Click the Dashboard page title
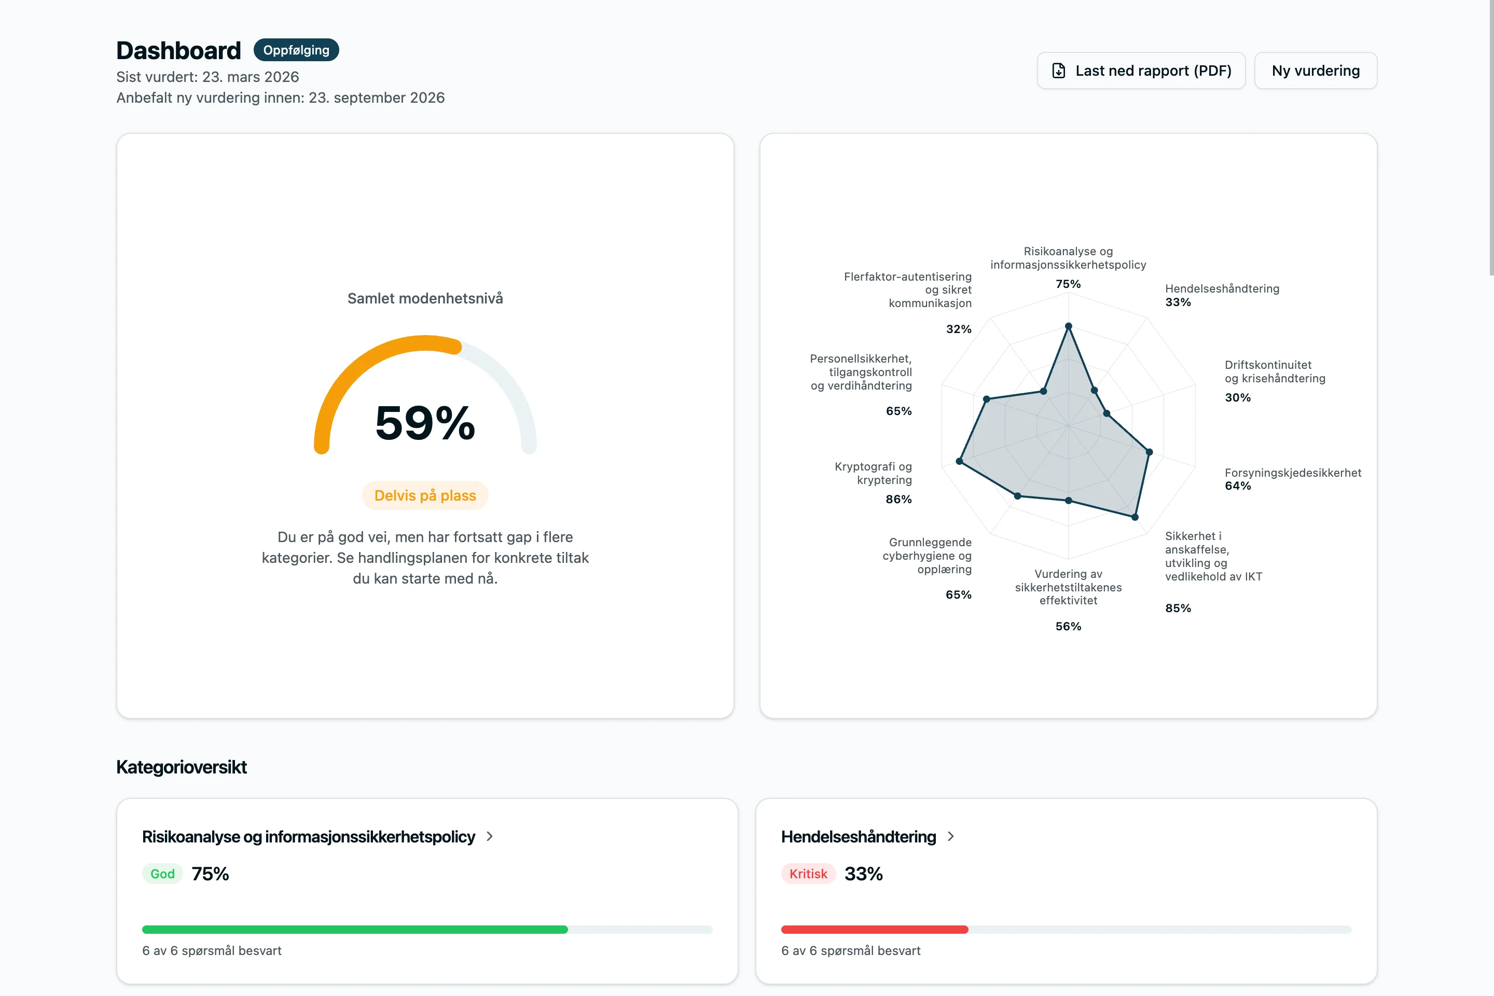The image size is (1494, 996). (x=178, y=50)
